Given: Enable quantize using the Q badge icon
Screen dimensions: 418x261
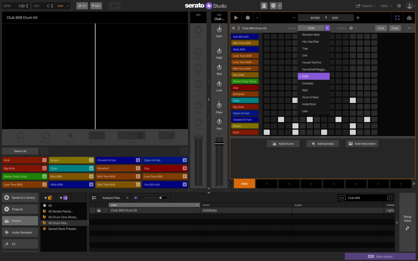Looking at the screenshot, I should [273, 6].
